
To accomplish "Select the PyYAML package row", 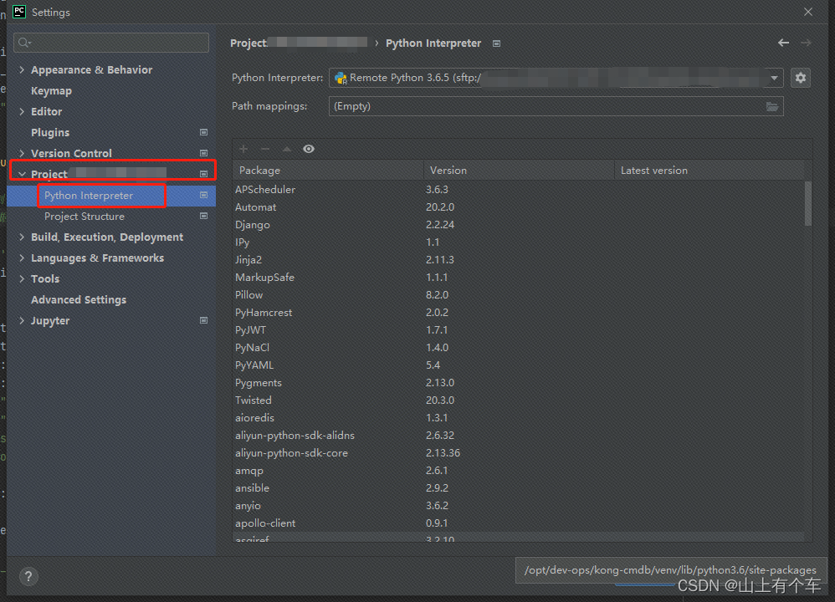I will [x=519, y=365].
